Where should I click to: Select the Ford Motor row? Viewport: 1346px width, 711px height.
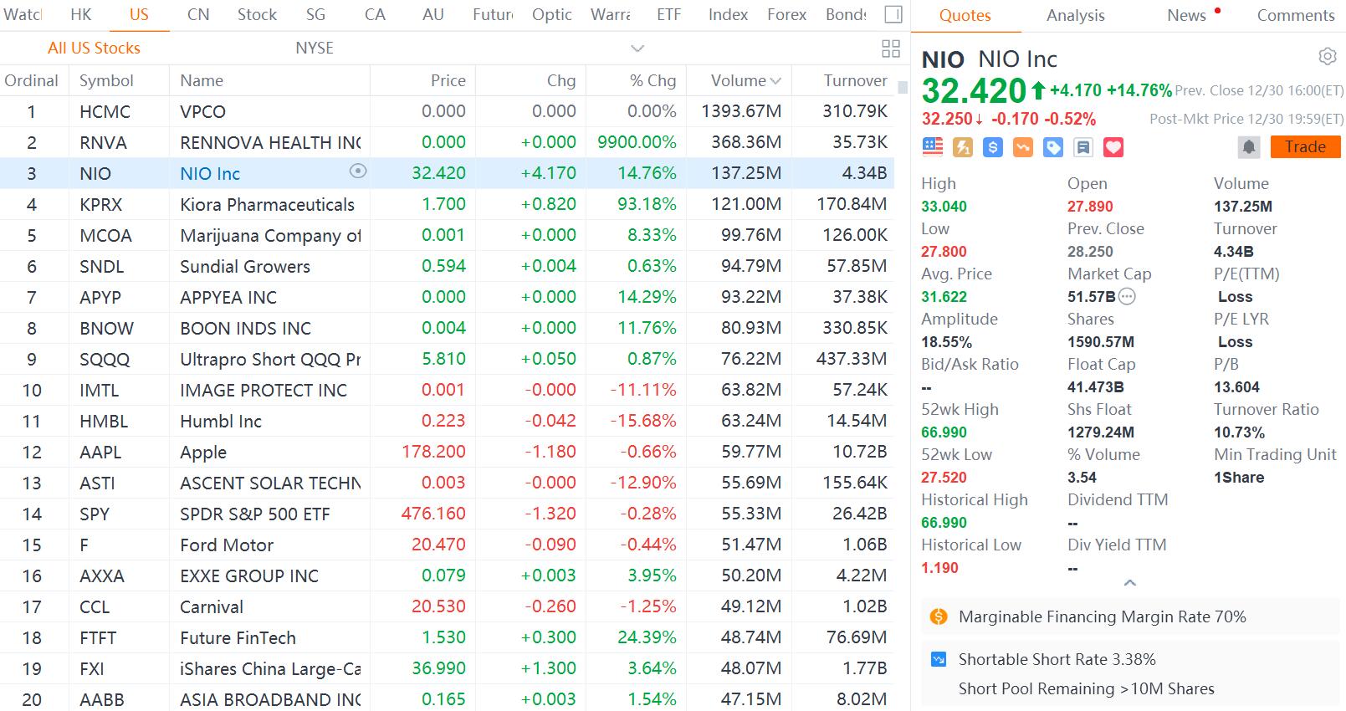click(447, 545)
